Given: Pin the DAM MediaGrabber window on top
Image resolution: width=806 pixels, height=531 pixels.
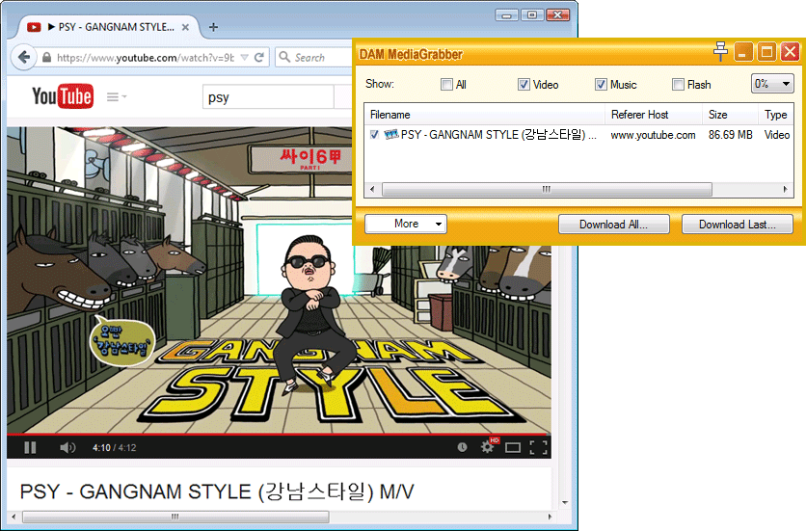Looking at the screenshot, I should [720, 51].
